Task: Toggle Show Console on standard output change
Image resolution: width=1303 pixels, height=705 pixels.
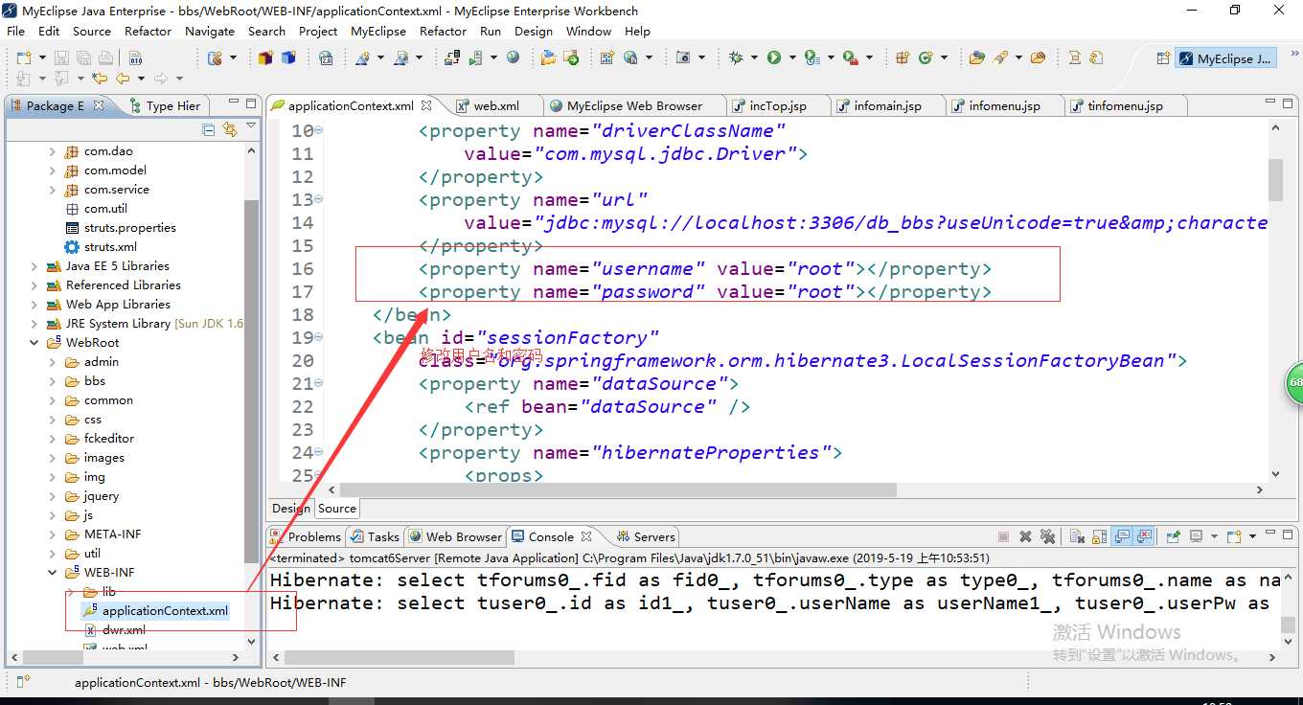Action: tap(1122, 536)
